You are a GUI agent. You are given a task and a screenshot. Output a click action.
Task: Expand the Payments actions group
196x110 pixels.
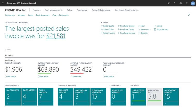[x=144, y=29]
